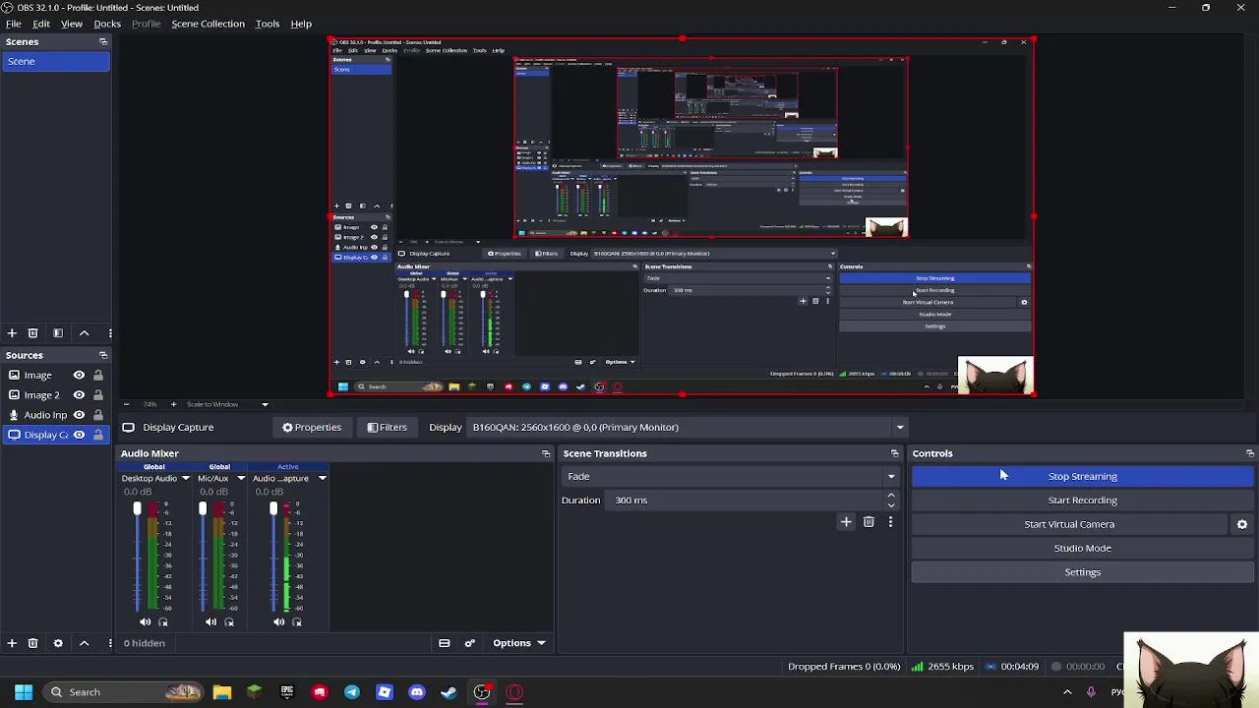Viewport: 1259px width, 708px height.
Task: Move scene up with arrow icon
Action: 84,333
